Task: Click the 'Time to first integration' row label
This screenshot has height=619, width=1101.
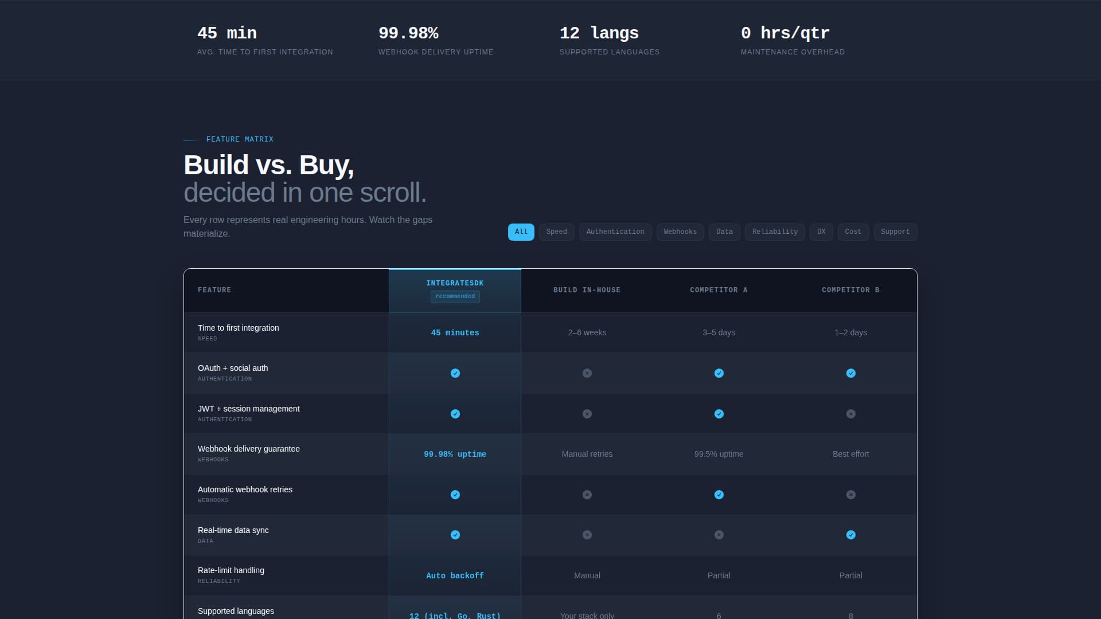Action: 238,328
